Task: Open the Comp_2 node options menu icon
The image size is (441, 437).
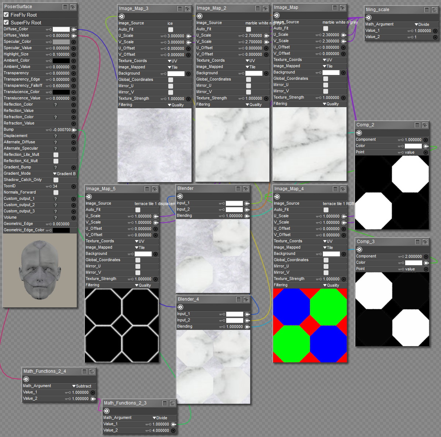Action: click(417, 125)
